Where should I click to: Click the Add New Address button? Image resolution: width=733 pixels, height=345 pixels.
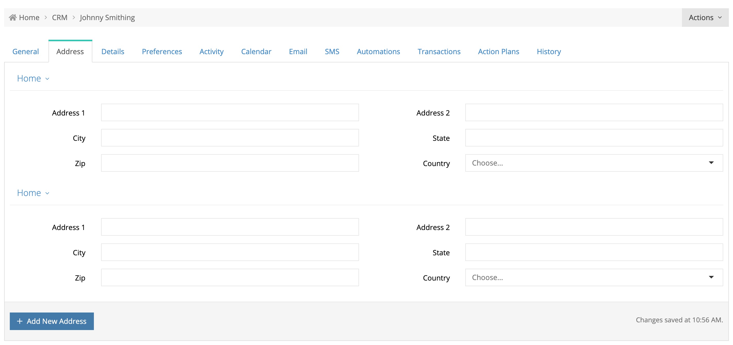coord(52,321)
